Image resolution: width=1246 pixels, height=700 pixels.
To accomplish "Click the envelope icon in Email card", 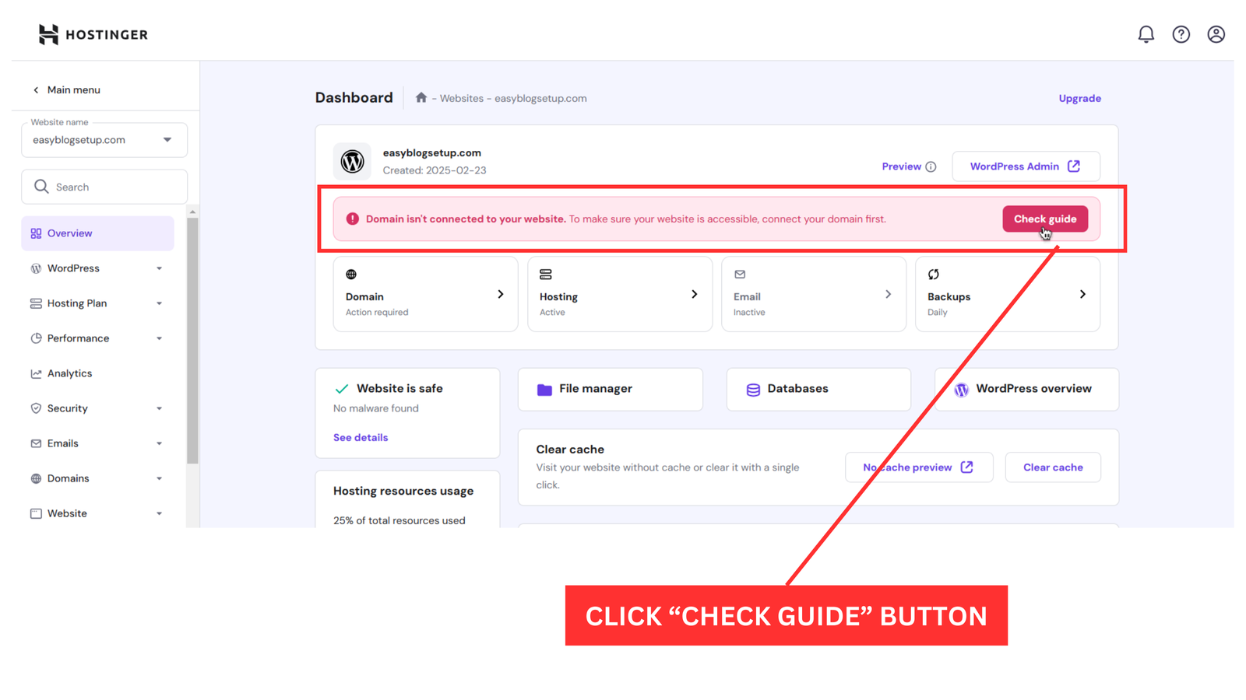I will point(740,275).
